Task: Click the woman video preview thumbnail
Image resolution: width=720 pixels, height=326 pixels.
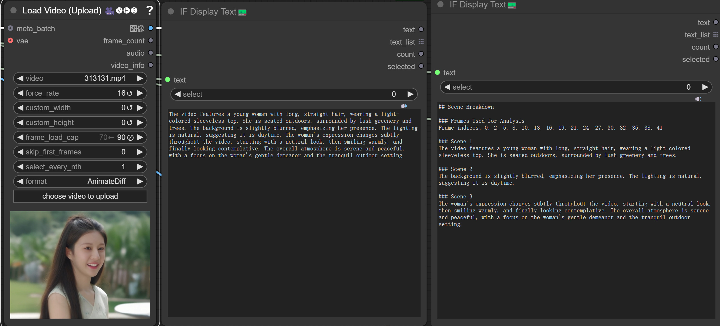Action: [80, 265]
